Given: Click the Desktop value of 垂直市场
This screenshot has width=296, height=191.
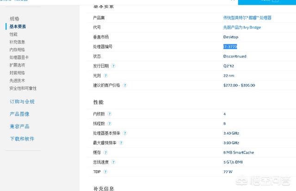Looking at the screenshot, I should click(x=231, y=37).
